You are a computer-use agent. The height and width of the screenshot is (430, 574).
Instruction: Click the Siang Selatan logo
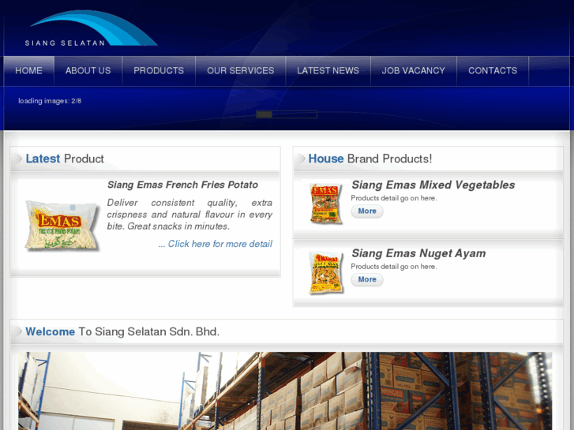(x=91, y=28)
